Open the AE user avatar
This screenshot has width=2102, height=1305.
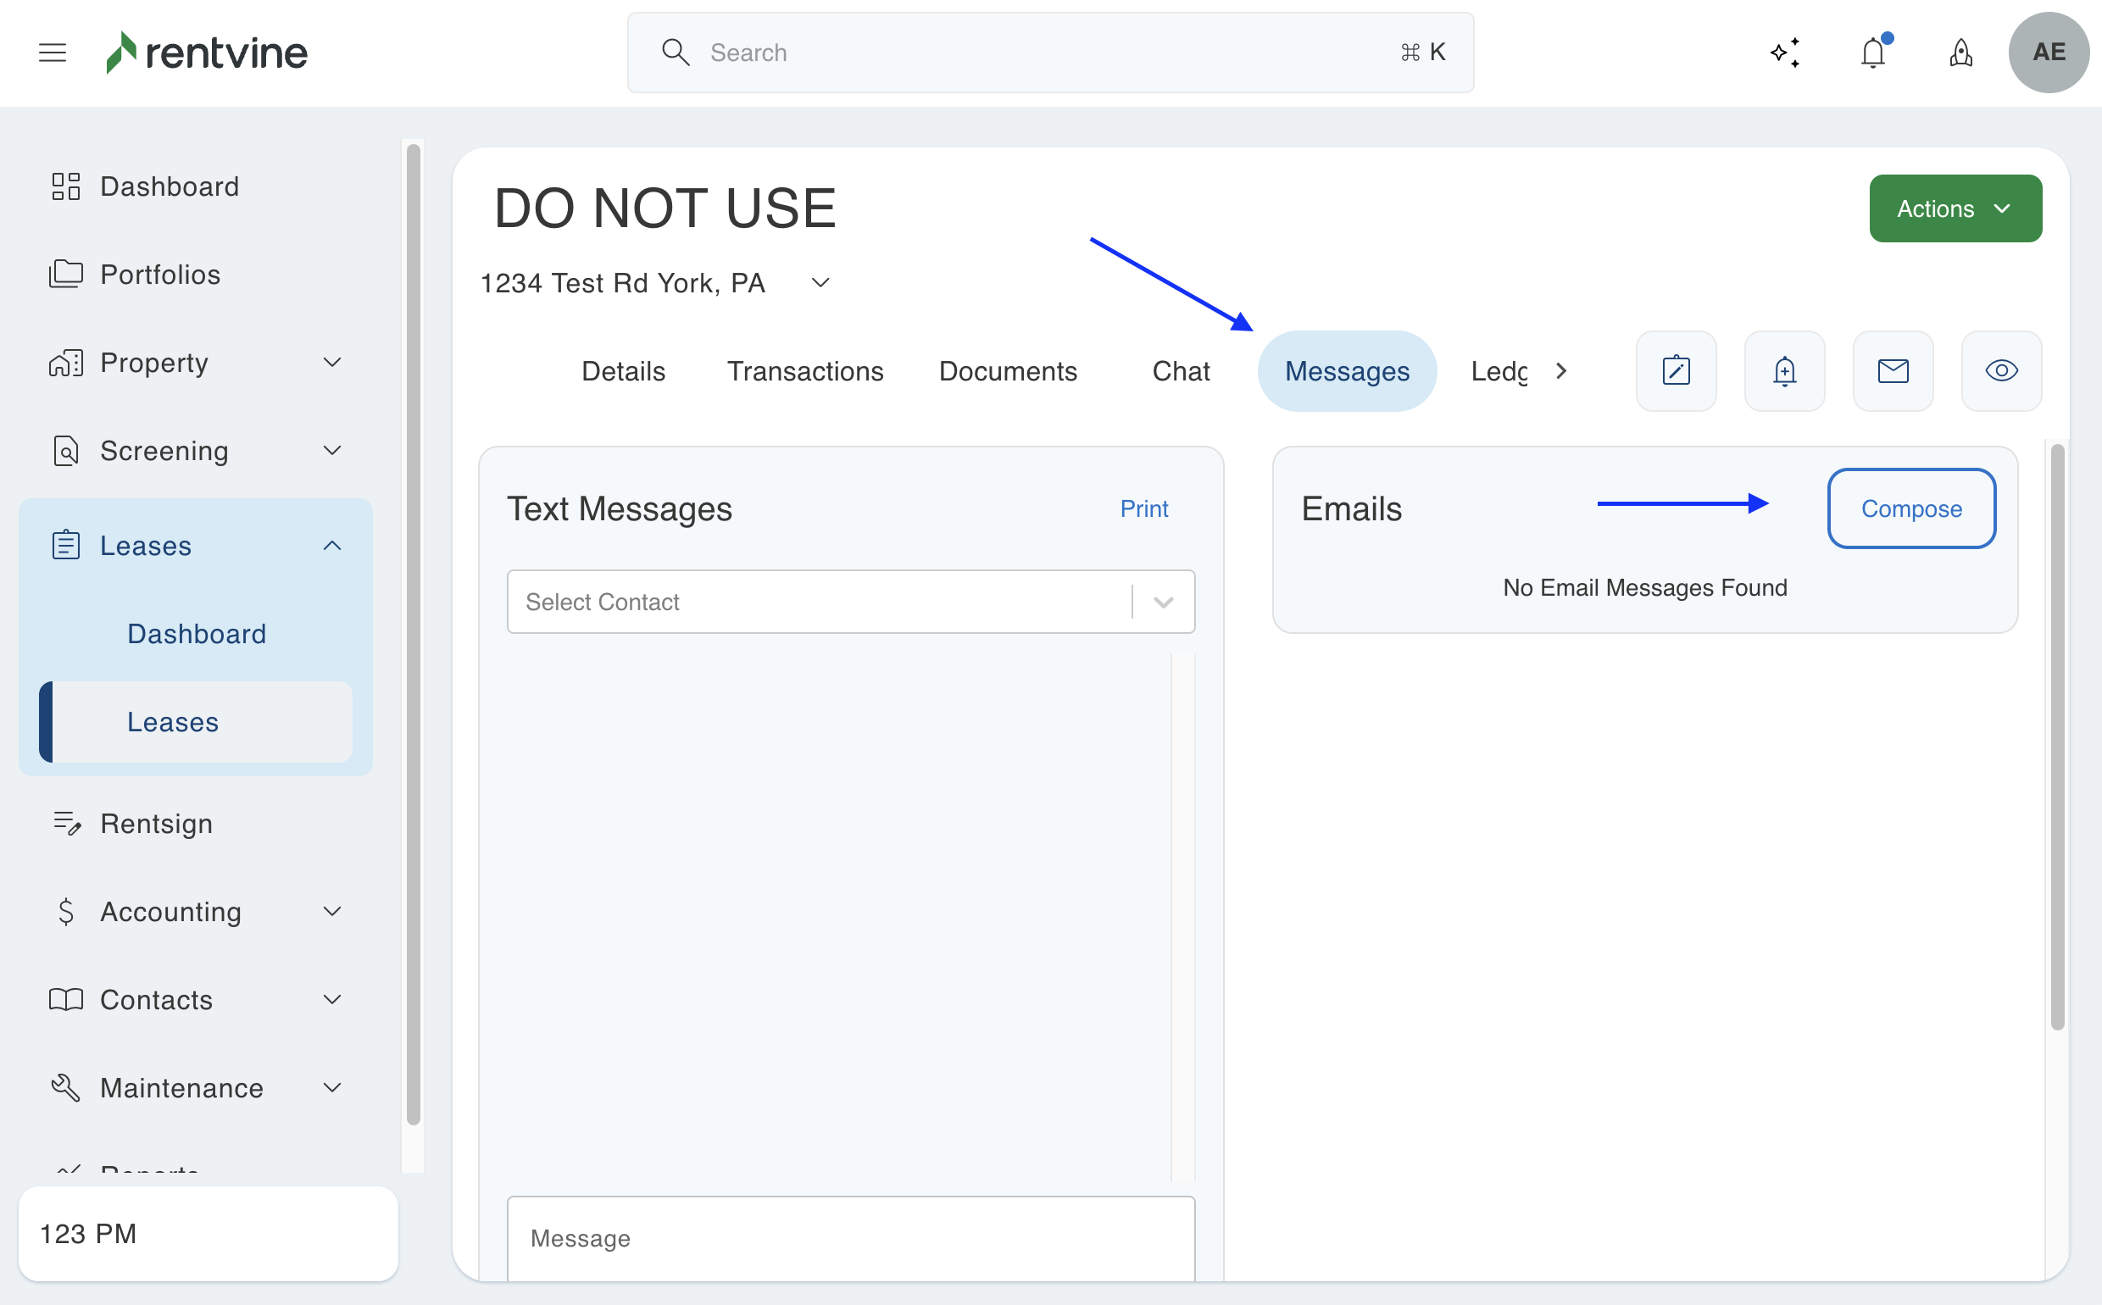[2049, 53]
